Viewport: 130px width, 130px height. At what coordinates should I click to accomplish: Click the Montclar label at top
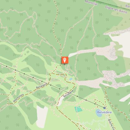(91, 2)
